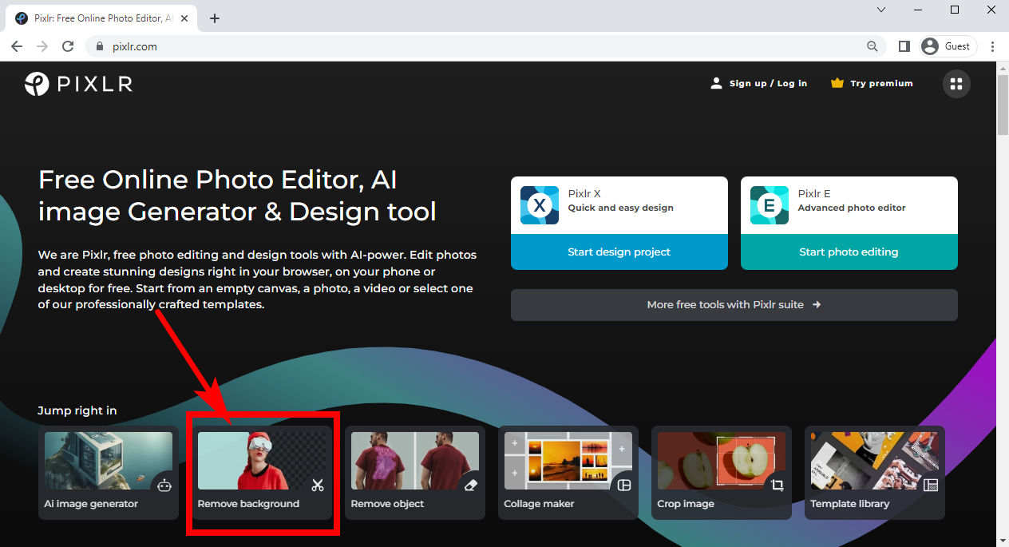Open the apps grid menu icon

coord(956,83)
